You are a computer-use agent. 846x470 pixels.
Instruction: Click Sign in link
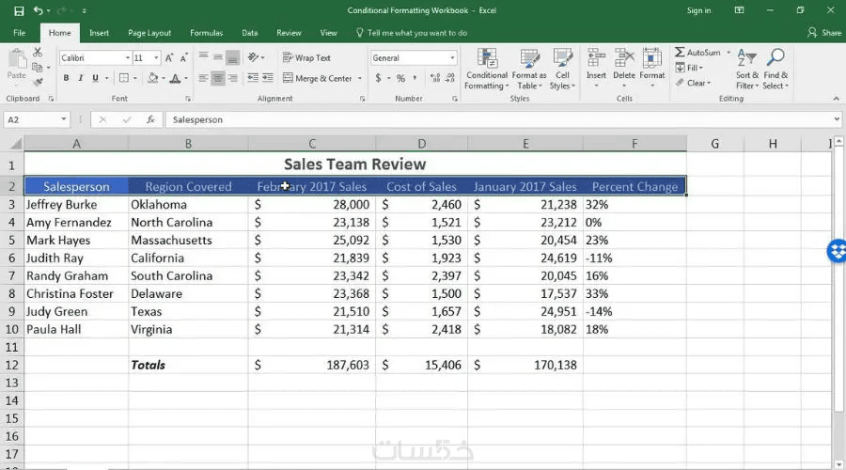(698, 10)
